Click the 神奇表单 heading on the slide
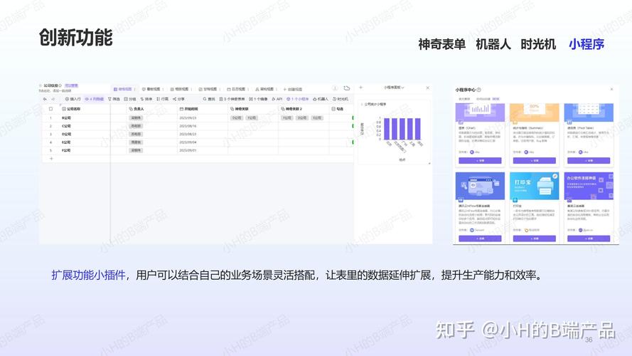Screen dimensions: 632x356 coord(441,44)
